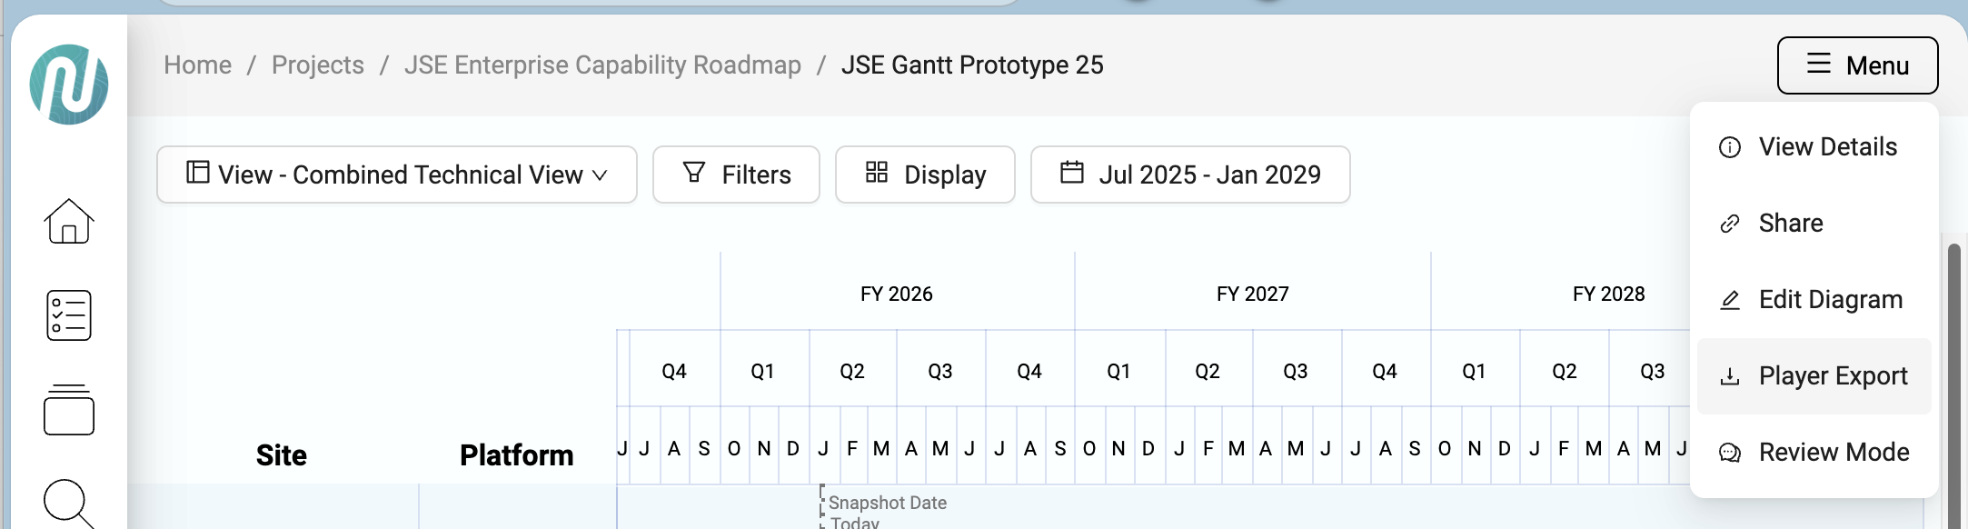Open the Filters funnel button
Screen dimensions: 1968x529
point(736,175)
